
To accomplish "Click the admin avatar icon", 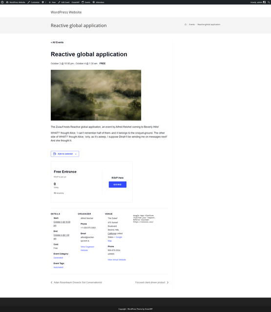I will point(264,2).
